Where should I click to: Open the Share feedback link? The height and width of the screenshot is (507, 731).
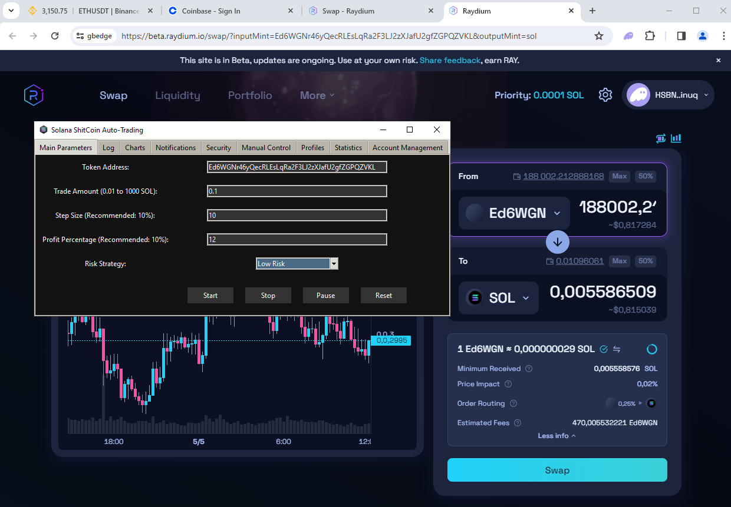point(450,60)
